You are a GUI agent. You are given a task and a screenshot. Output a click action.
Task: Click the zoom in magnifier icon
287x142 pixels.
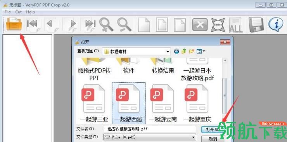[106, 24]
